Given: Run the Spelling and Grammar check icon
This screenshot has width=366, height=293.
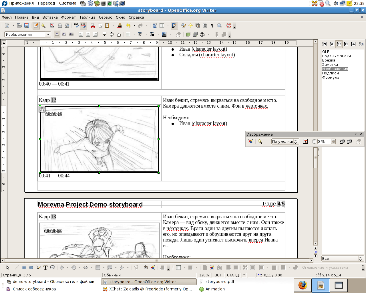Looking at the screenshot, I should [x=76, y=25].
